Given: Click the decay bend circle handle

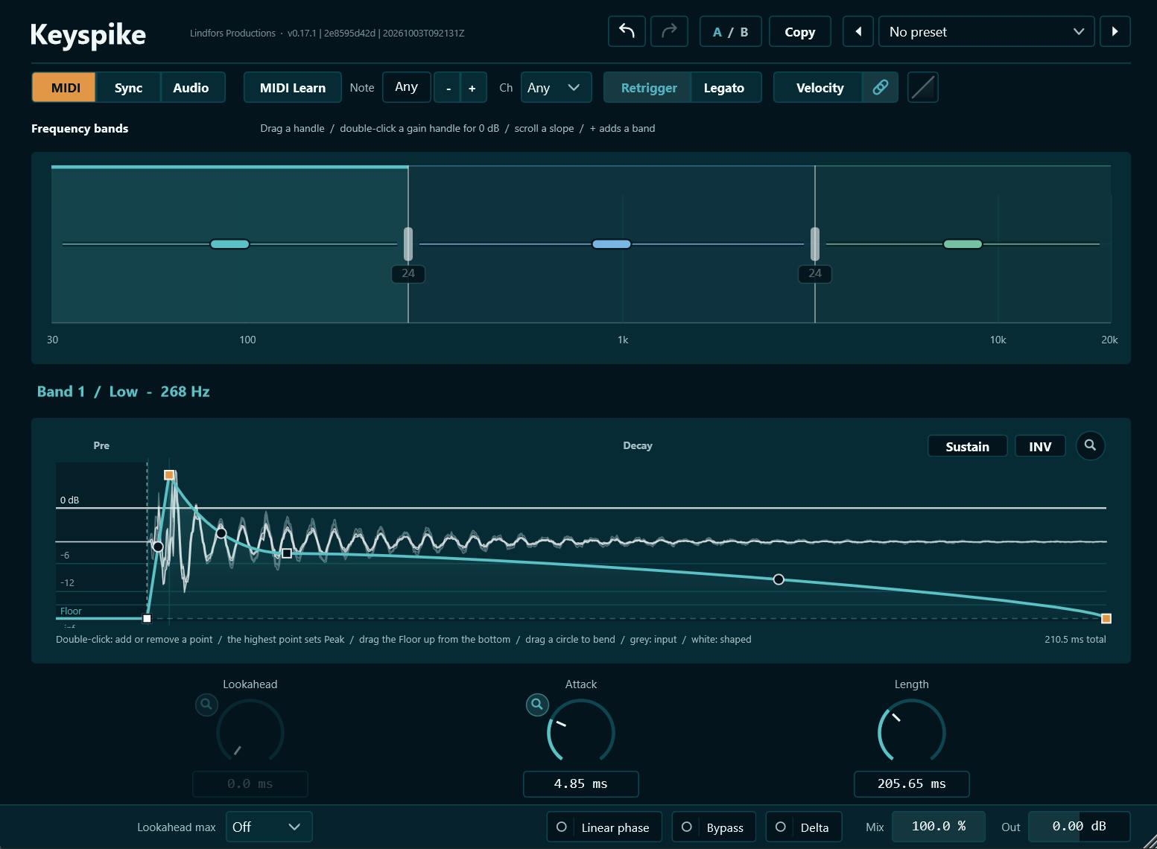Looking at the screenshot, I should (779, 579).
